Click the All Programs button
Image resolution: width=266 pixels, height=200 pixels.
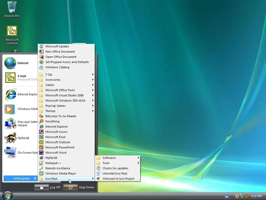coord(20,178)
